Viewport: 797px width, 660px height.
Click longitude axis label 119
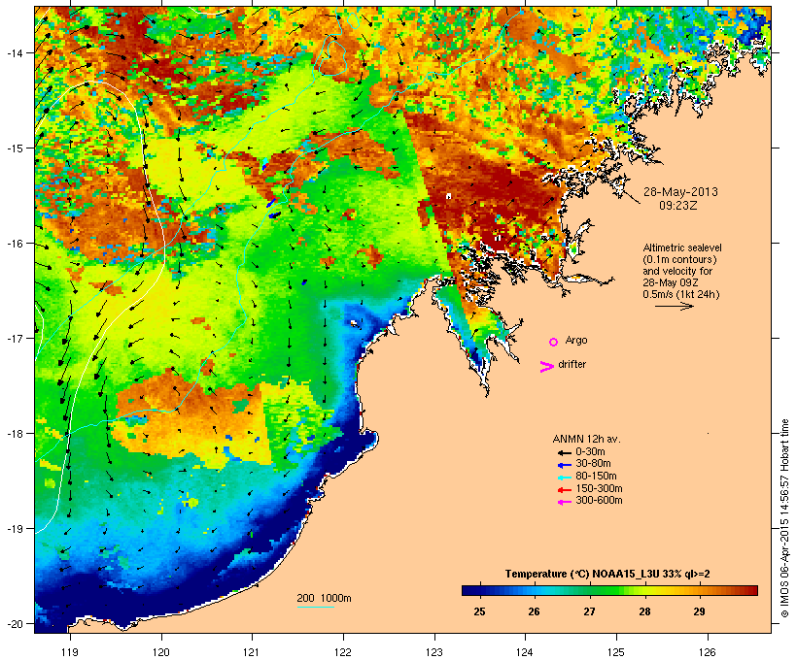pyautogui.click(x=70, y=652)
